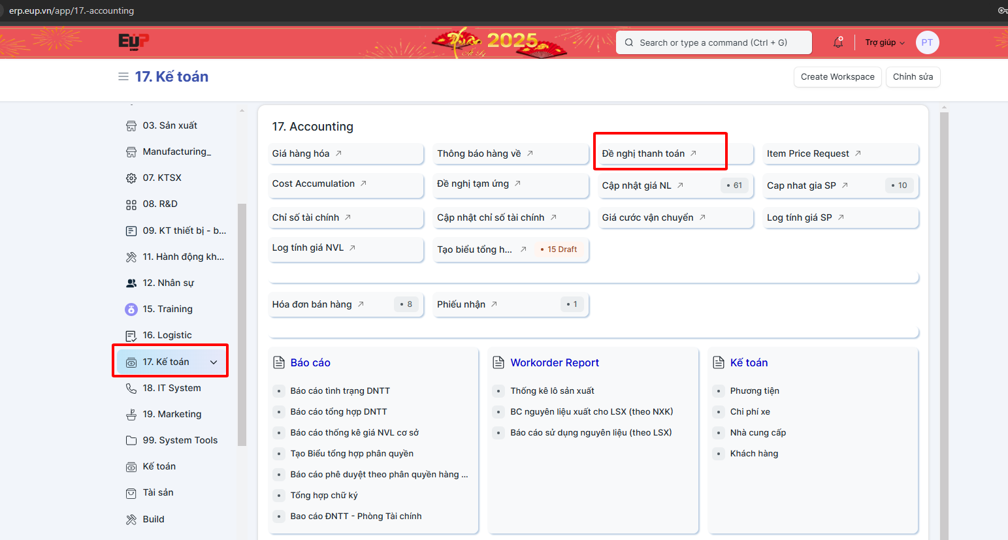This screenshot has width=1008, height=540.
Task: Open the Trợ giúp dropdown
Action: (x=885, y=42)
